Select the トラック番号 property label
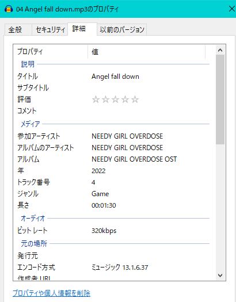Image resolution: width=236 pixels, height=302 pixels. 33,182
